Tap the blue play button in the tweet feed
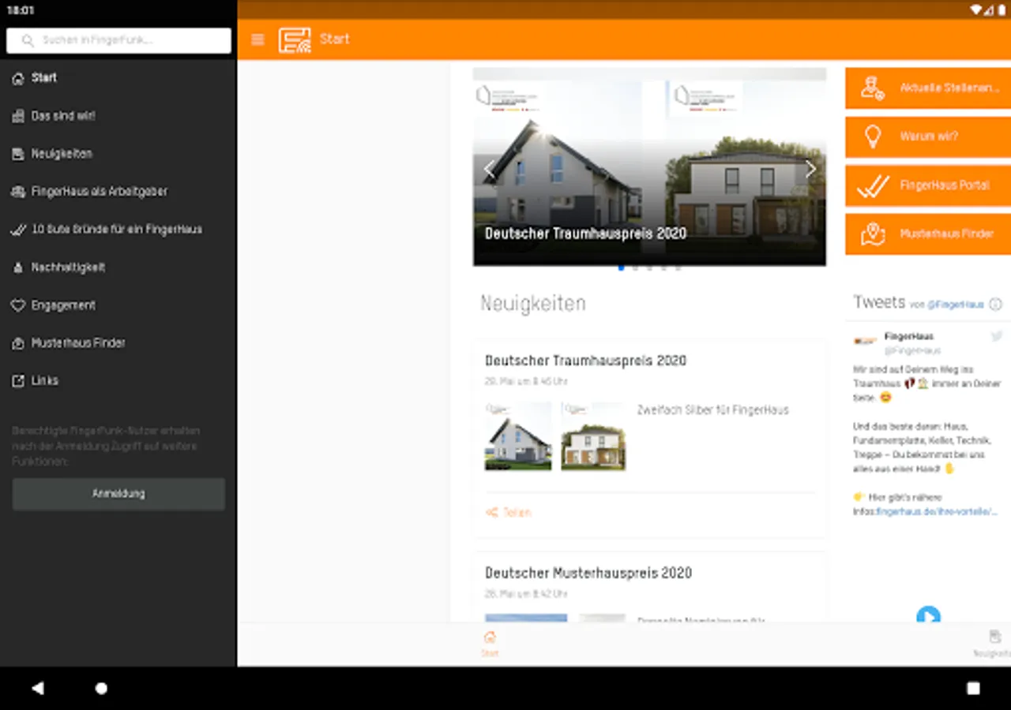The image size is (1011, 710). tap(928, 615)
